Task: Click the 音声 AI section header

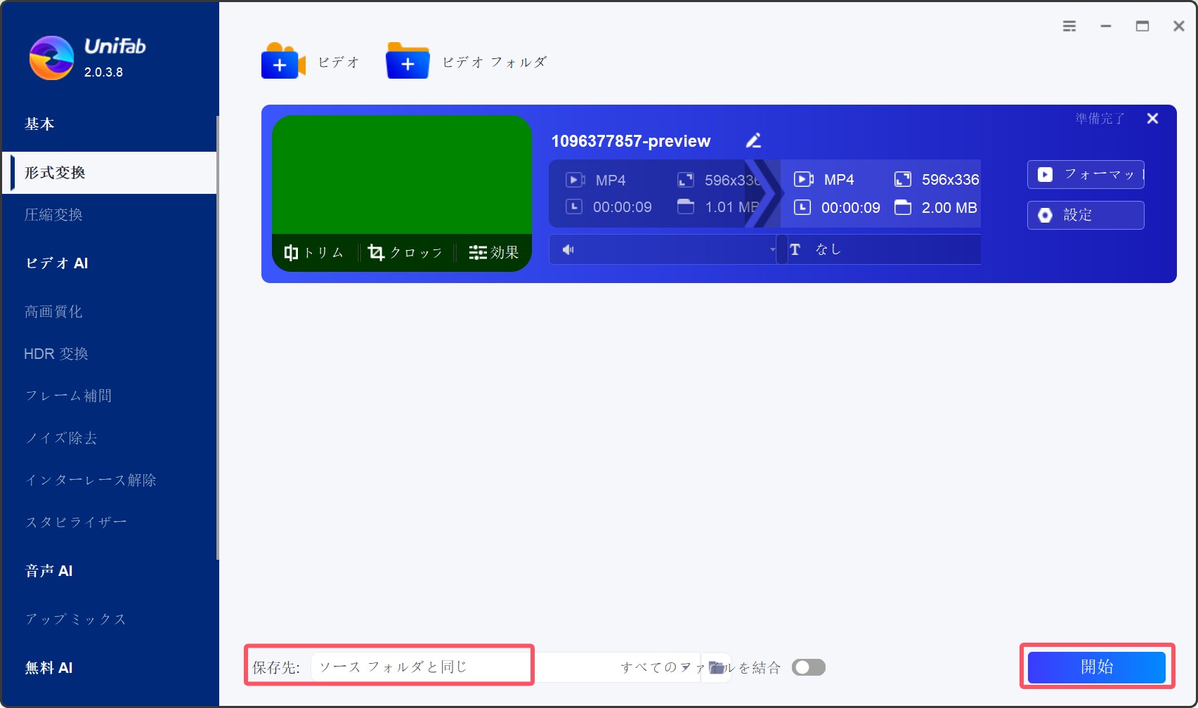Action: click(48, 571)
